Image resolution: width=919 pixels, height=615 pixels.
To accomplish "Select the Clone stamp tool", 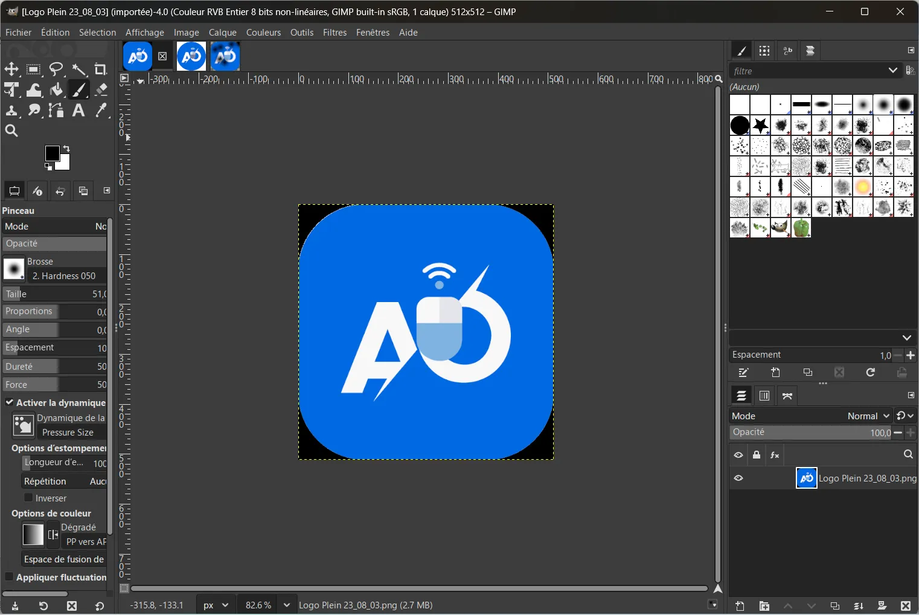I will pos(11,111).
